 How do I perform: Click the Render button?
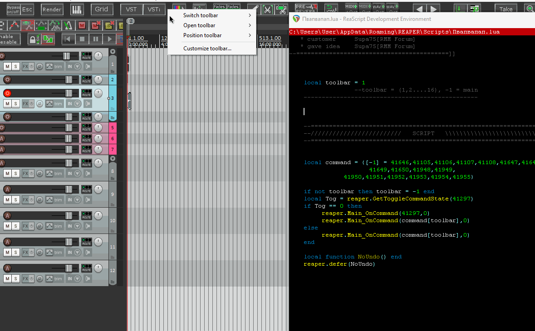point(52,10)
